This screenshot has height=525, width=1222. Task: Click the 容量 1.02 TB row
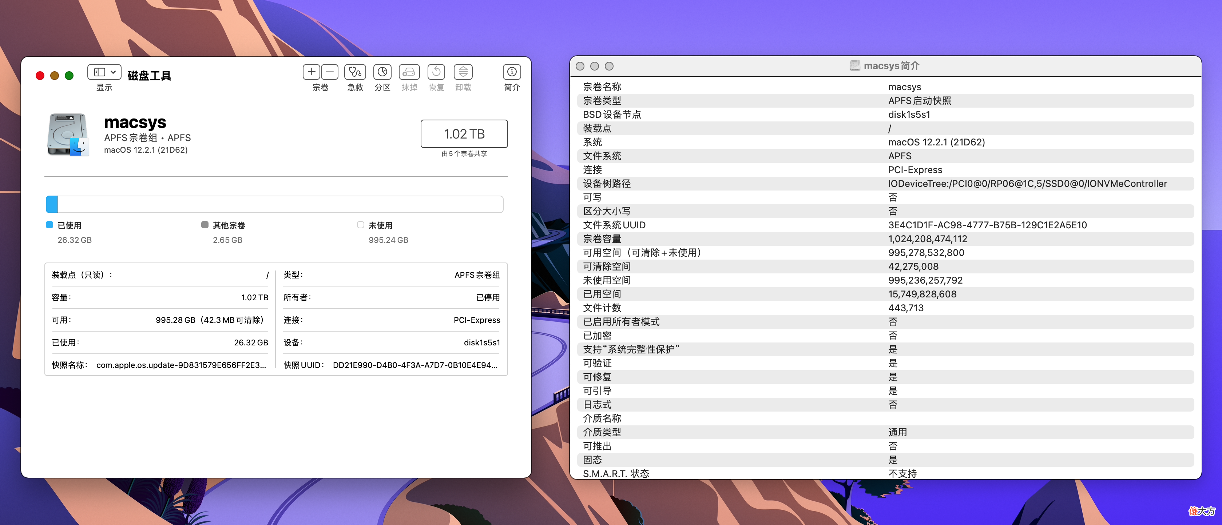[160, 297]
